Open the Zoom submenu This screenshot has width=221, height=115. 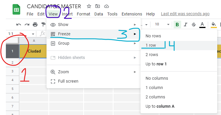click(94, 72)
